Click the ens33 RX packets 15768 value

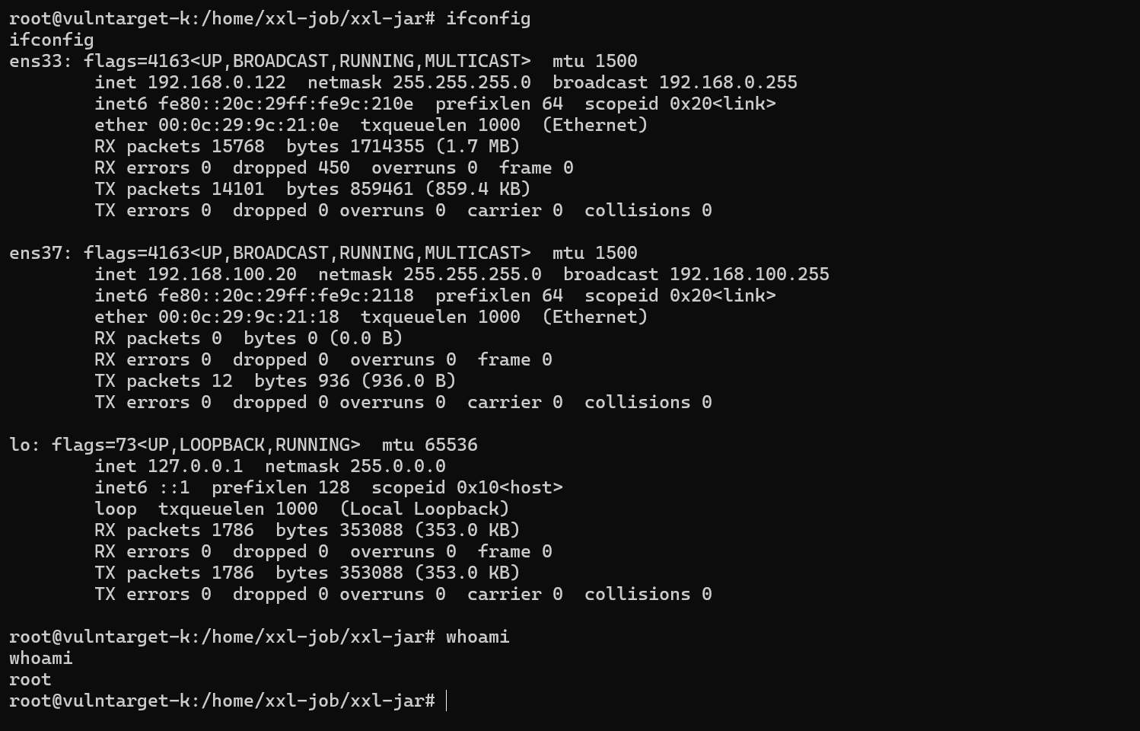click(238, 146)
